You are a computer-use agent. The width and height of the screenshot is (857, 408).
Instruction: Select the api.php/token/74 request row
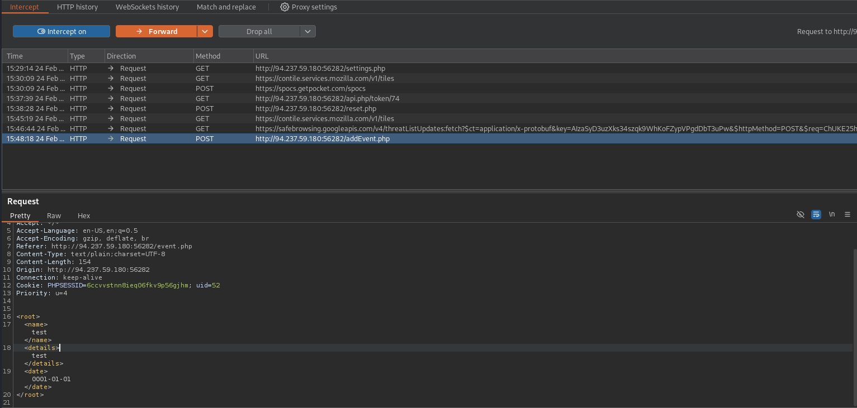pos(327,99)
